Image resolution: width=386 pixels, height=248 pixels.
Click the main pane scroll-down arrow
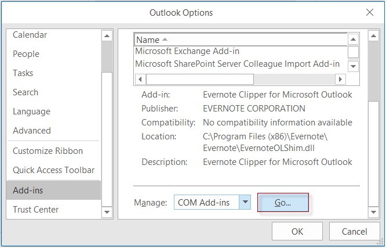point(373,212)
